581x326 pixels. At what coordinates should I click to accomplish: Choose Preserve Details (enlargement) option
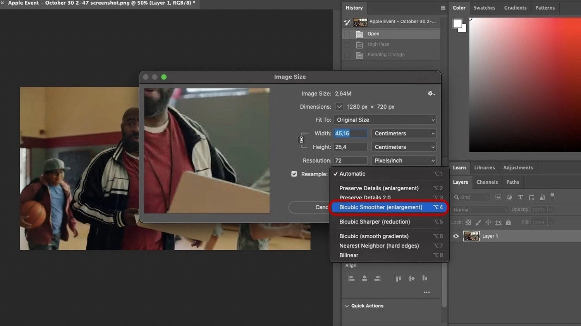389,188
